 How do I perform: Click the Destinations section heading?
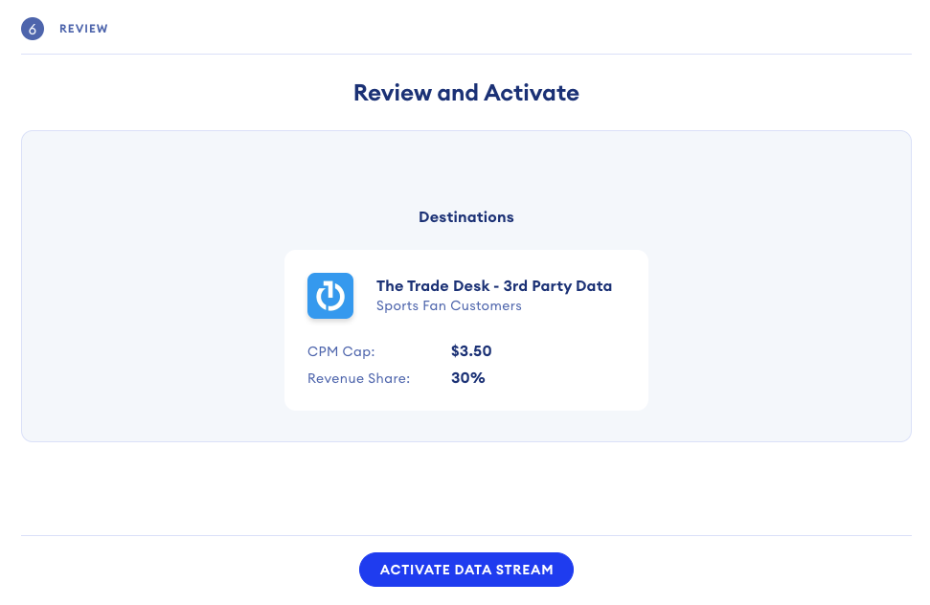coord(465,217)
